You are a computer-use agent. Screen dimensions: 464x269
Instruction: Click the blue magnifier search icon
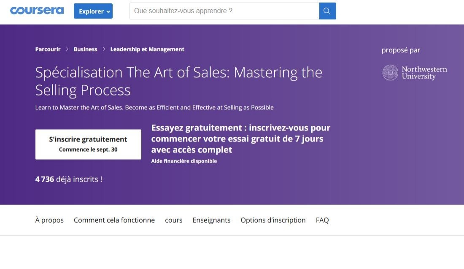pyautogui.click(x=327, y=11)
